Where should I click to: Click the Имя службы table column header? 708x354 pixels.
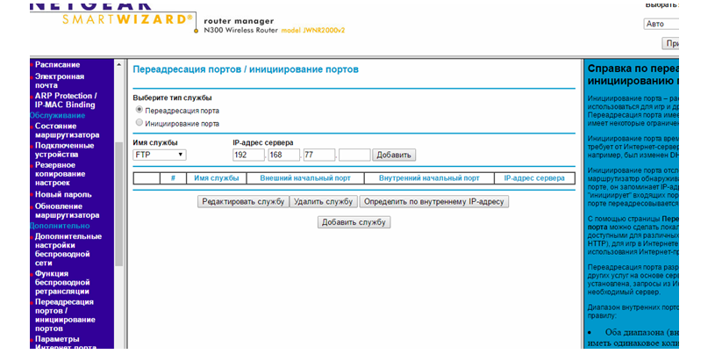[217, 178]
